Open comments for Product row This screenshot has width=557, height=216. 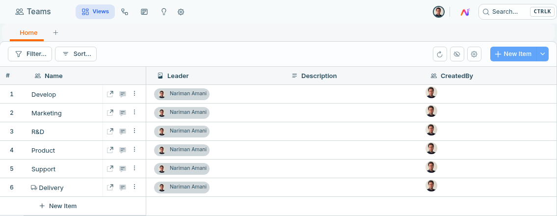coord(123,150)
